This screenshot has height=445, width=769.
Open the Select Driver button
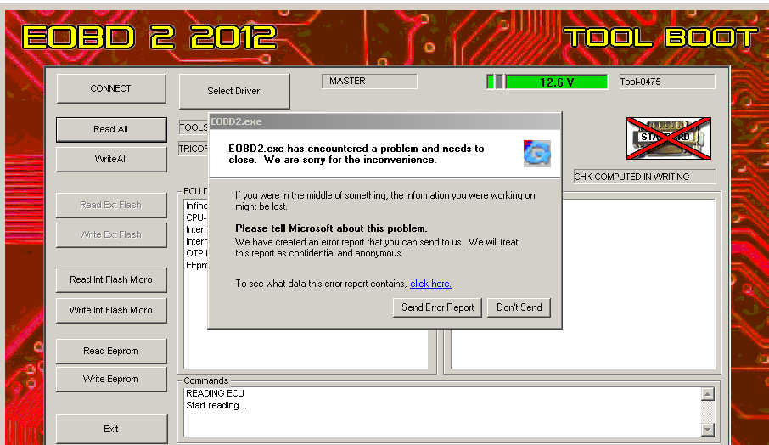[234, 91]
